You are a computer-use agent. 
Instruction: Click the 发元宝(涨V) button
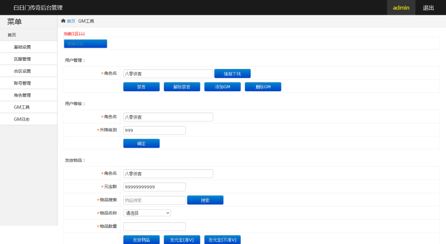coord(182,240)
